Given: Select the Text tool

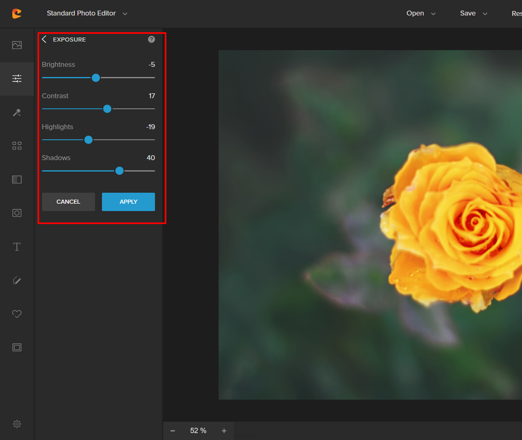Looking at the screenshot, I should point(17,246).
